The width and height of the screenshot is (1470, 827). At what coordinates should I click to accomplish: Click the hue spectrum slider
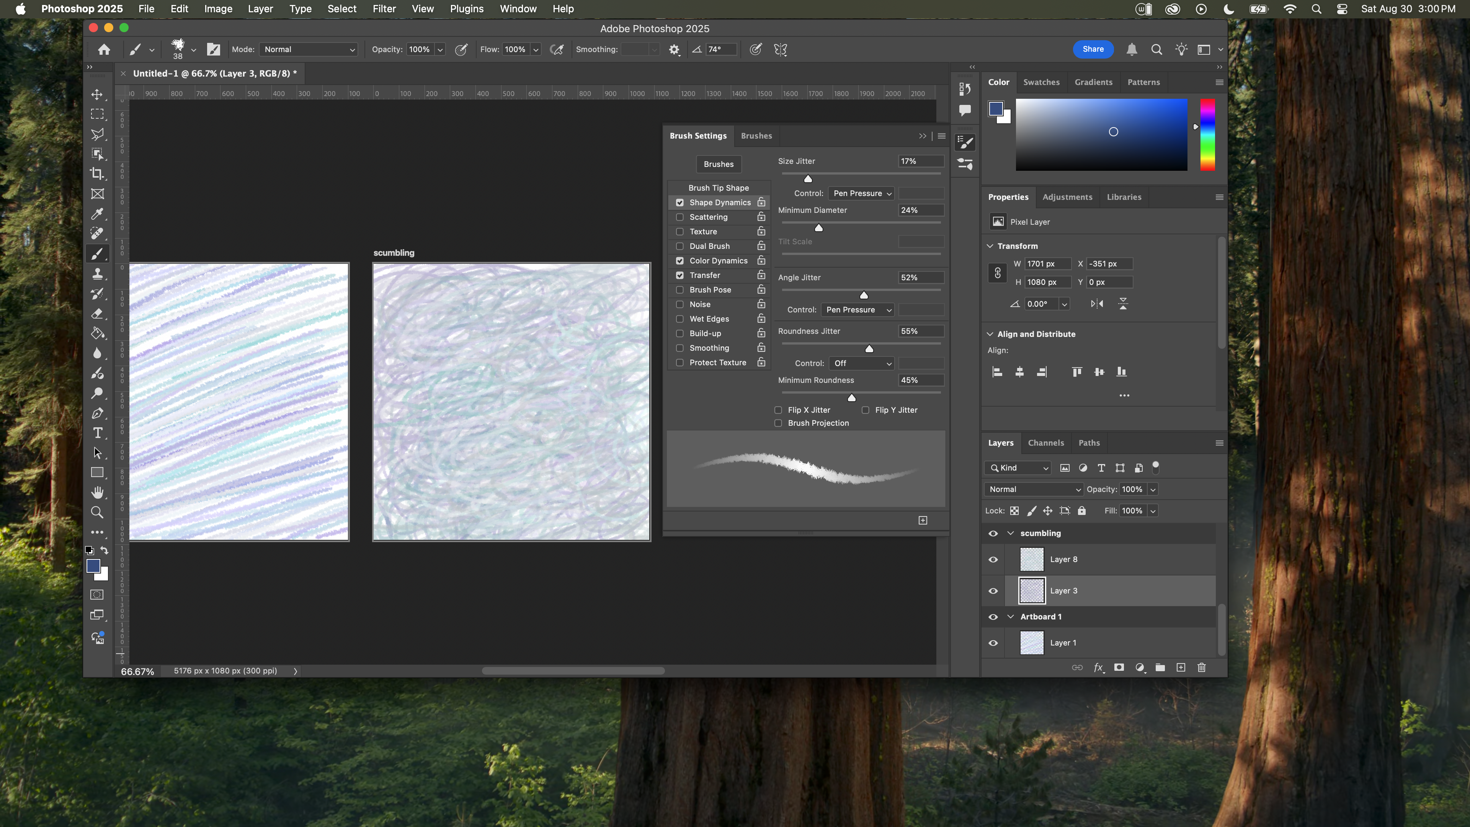[x=1207, y=135]
